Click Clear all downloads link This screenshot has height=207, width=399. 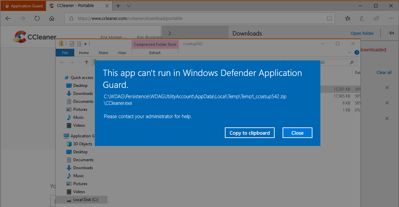384,72
